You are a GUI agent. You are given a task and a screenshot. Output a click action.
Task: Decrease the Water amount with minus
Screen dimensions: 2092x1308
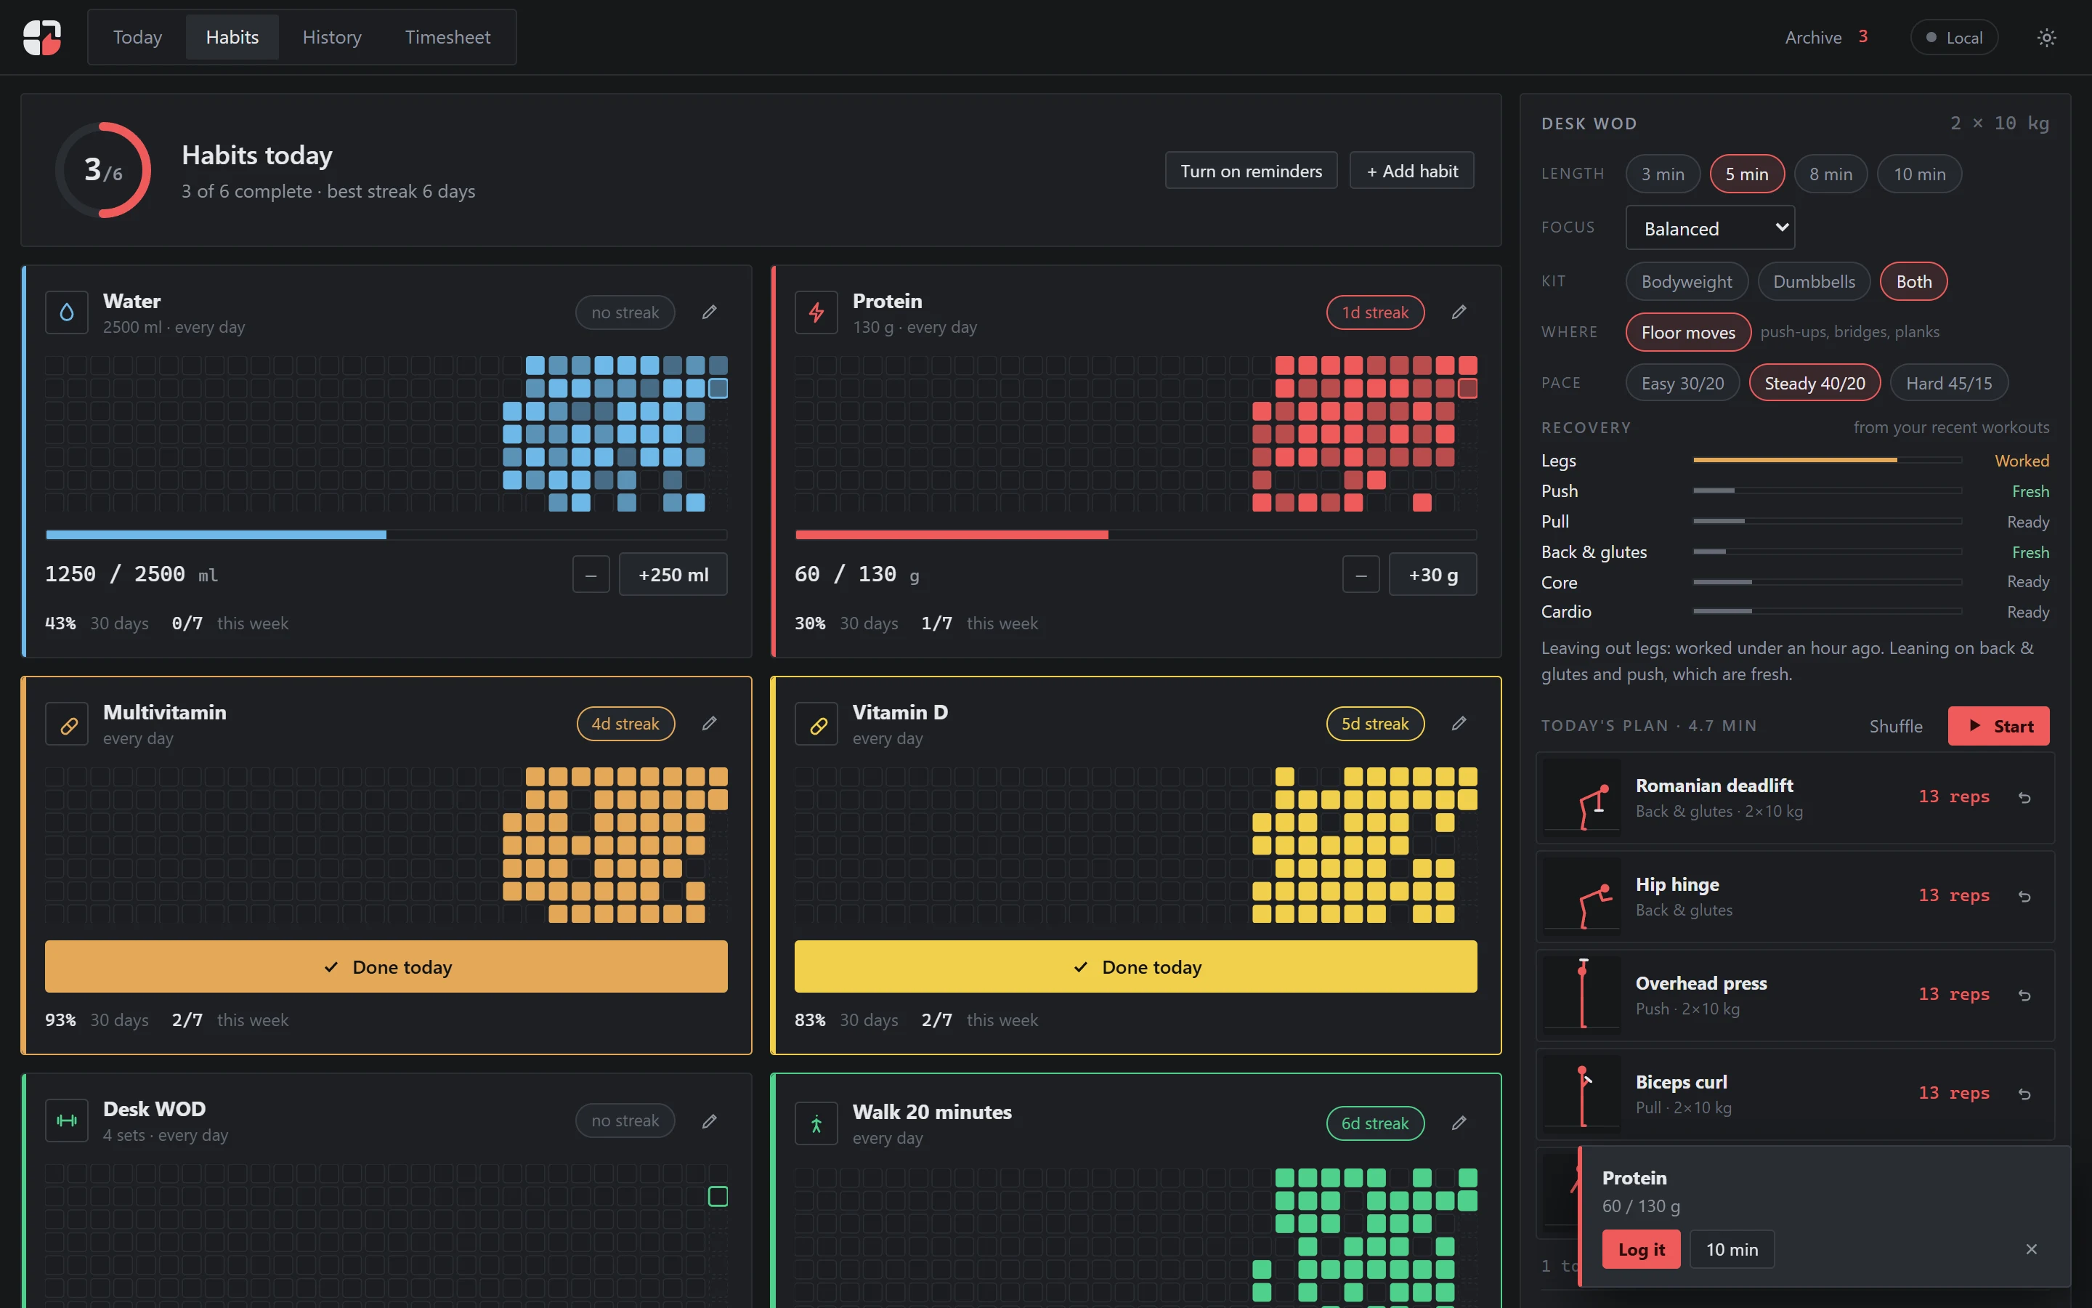[591, 574]
